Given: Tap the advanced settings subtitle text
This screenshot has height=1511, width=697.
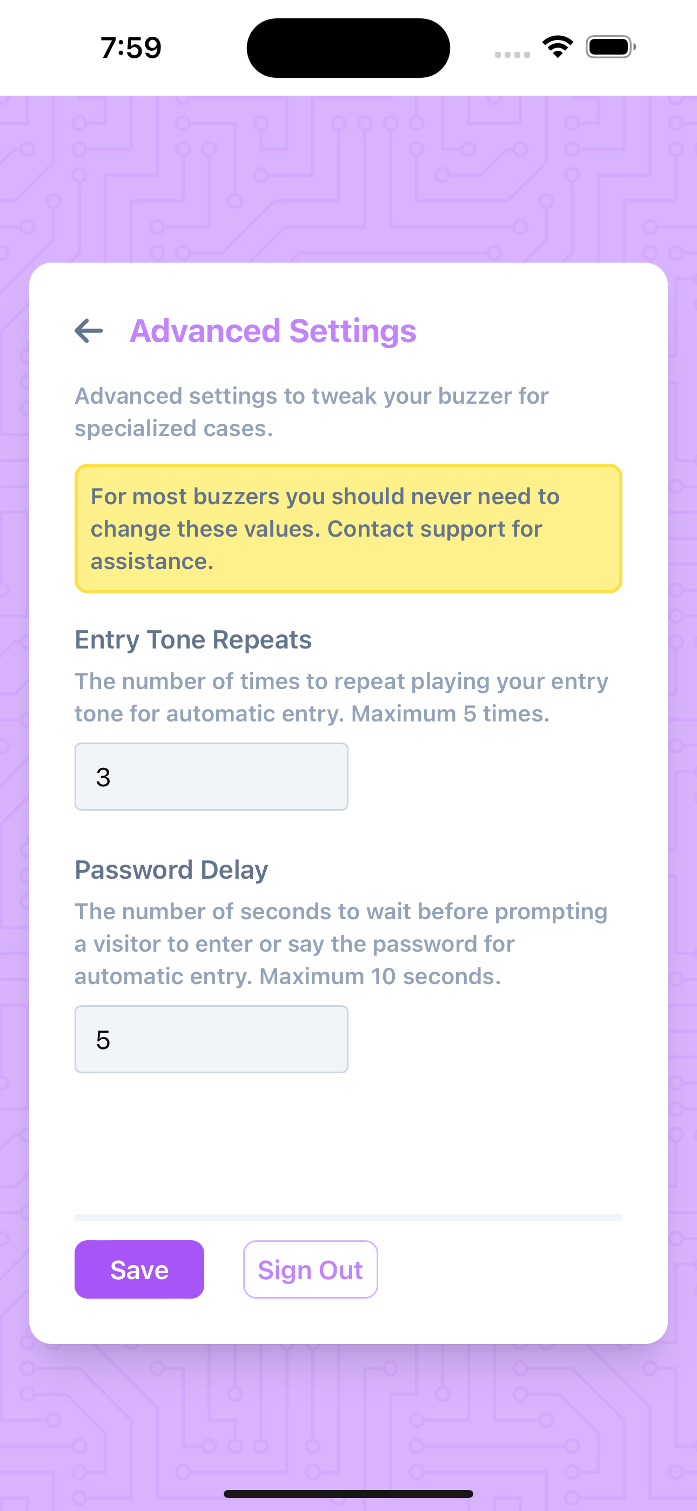Looking at the screenshot, I should pos(312,412).
